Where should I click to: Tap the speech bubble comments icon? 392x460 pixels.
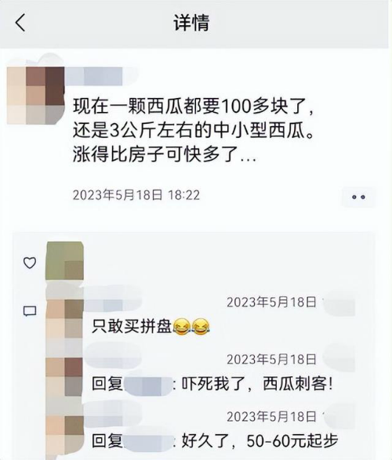coord(30,311)
